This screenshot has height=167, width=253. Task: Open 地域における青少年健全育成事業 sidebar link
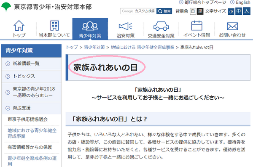coord(32,133)
